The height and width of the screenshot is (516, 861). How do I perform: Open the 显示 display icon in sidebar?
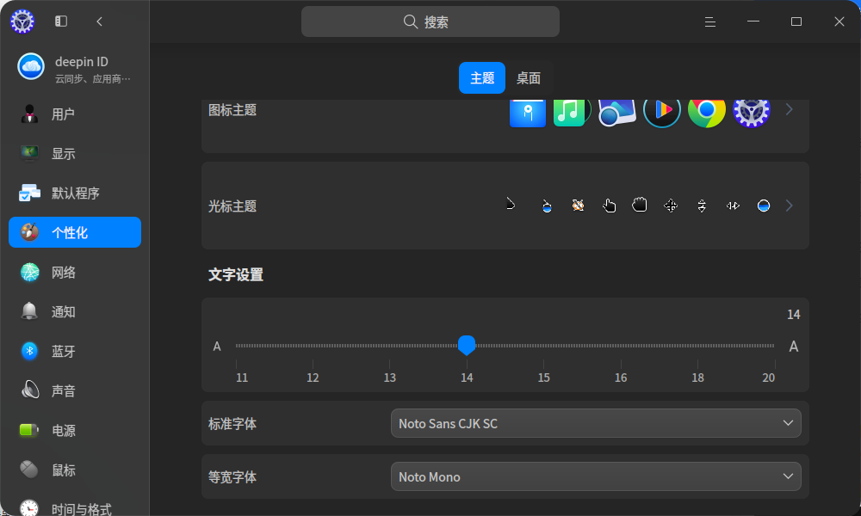click(x=29, y=154)
